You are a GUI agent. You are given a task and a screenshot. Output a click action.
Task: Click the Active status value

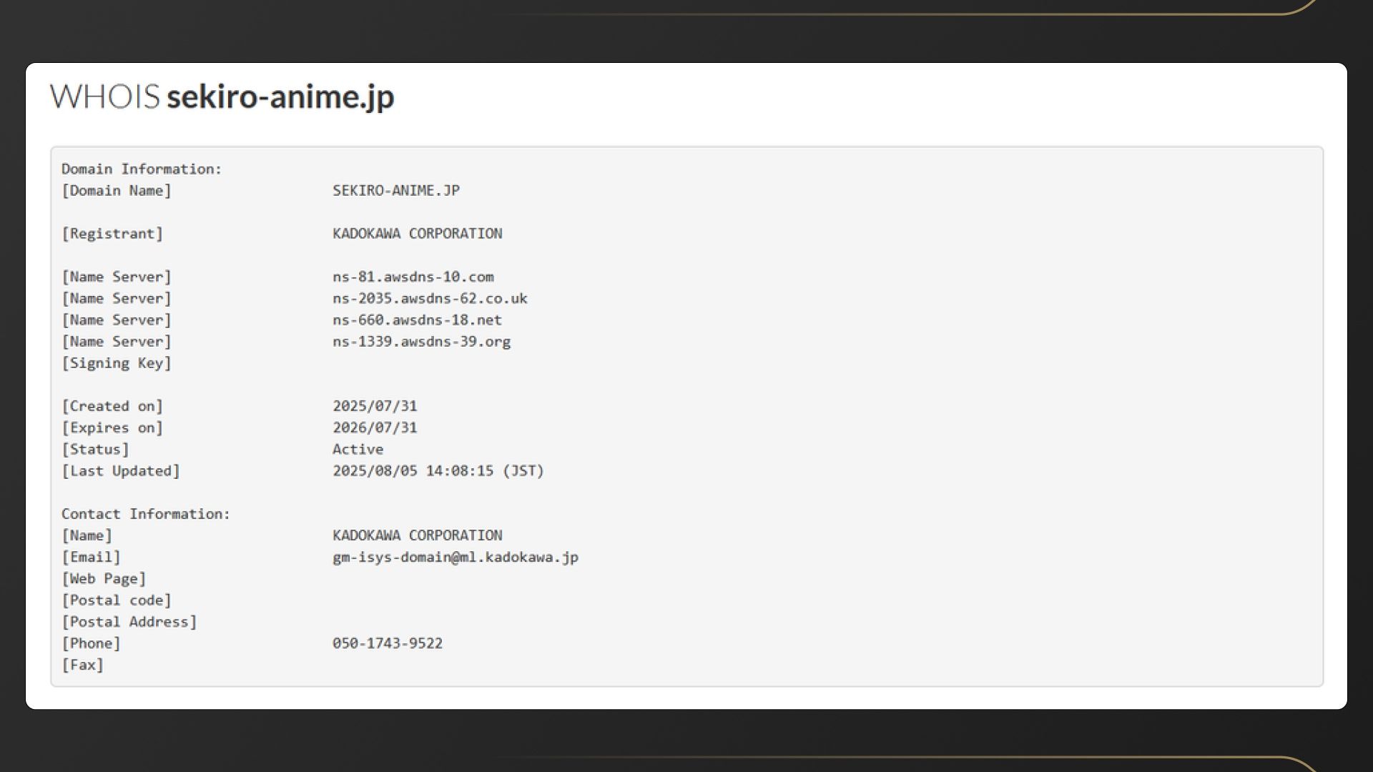(x=358, y=450)
